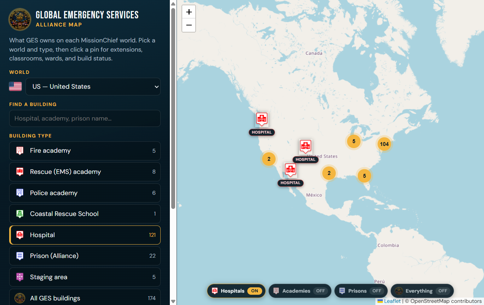Viewport: 484px width, 305px height.
Task: Click the sidebar scrollbar down arrow
Action: tap(173, 301)
